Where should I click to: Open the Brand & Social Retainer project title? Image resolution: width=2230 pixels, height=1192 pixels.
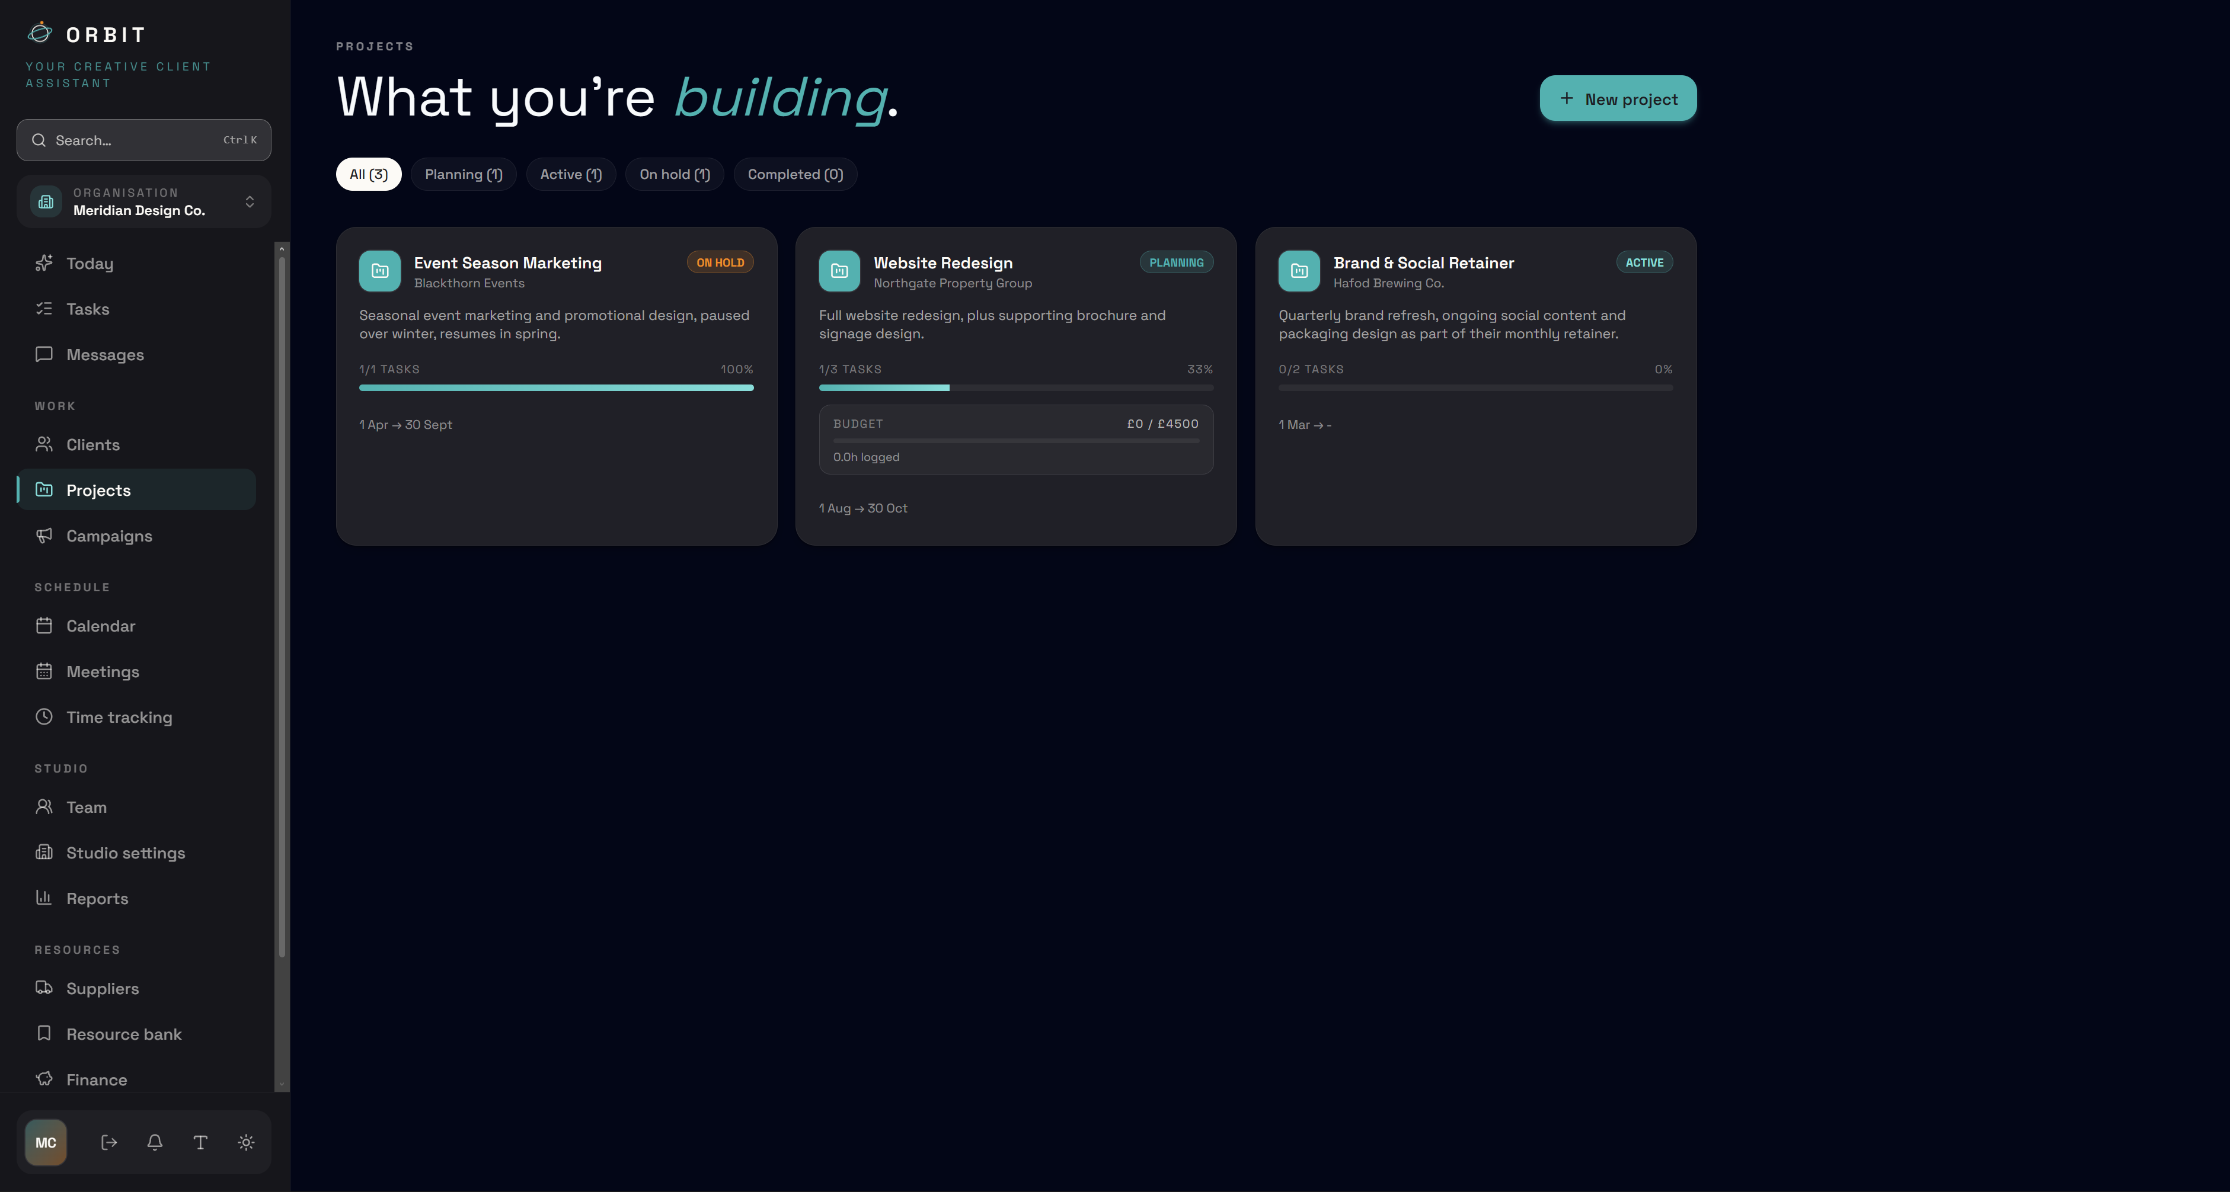click(1423, 263)
